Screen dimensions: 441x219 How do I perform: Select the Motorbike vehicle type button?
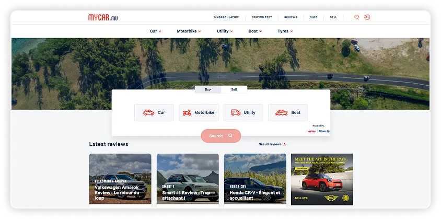[199, 112]
